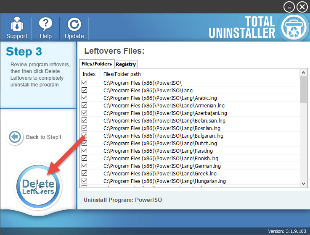Viewport: 310px width, 235px height.
Task: Check for updates with Update icon
Action: pos(74,24)
